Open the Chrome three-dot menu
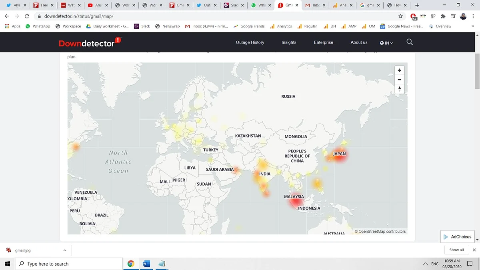Image resolution: width=480 pixels, height=270 pixels. [x=474, y=16]
